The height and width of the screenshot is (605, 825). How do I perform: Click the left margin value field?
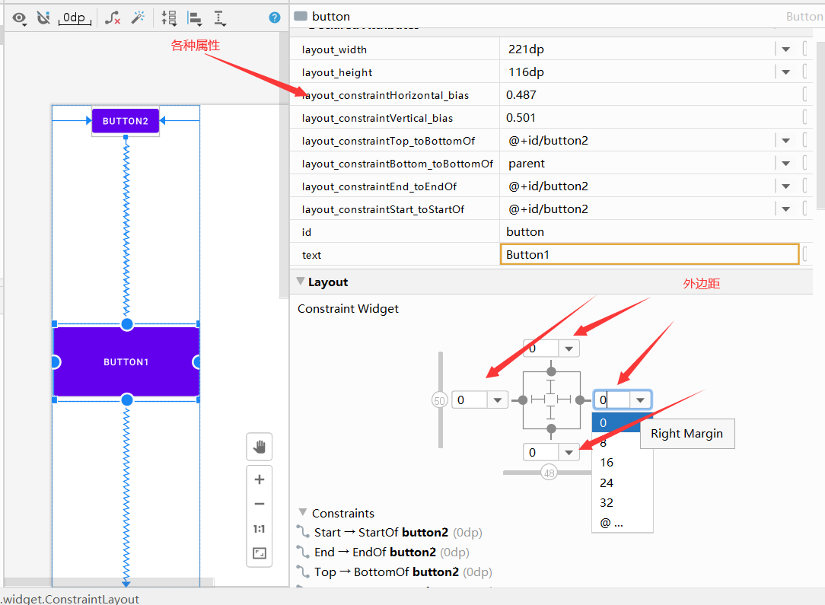[x=470, y=400]
